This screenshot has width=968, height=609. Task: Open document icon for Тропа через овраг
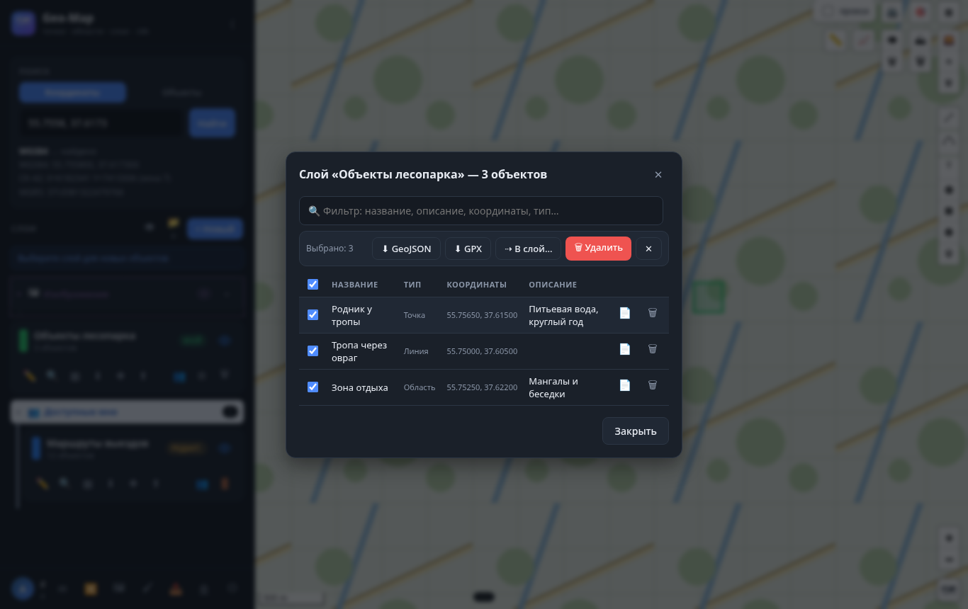point(625,349)
